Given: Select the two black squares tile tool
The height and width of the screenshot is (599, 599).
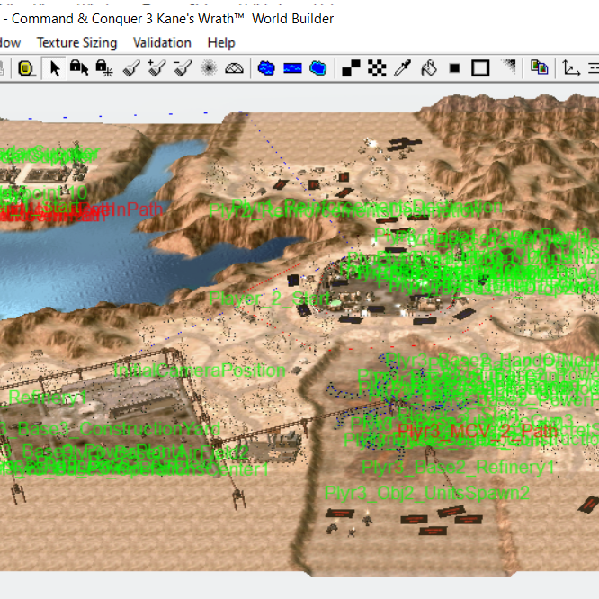Looking at the screenshot, I should pos(351,68).
